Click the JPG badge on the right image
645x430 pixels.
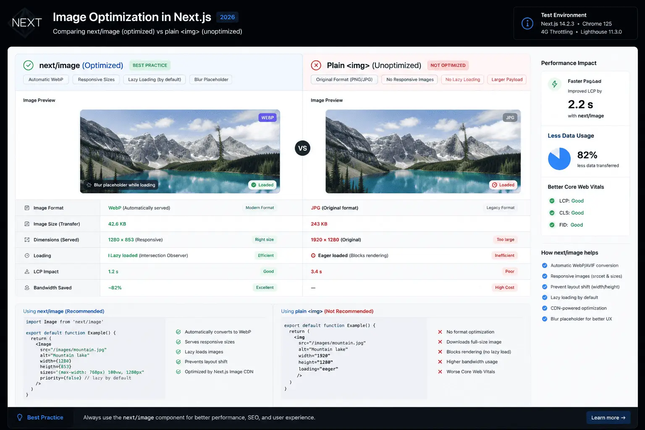point(510,118)
